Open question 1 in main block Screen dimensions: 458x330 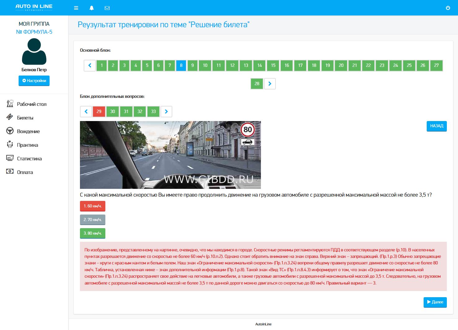(x=102, y=66)
